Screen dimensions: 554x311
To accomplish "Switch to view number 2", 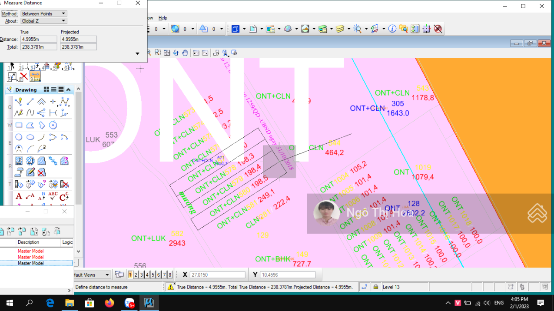I will 136,275.
